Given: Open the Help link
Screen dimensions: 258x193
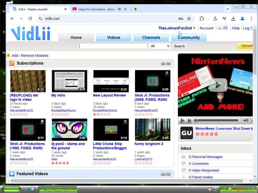Looking at the screenshot, I should (236, 28).
